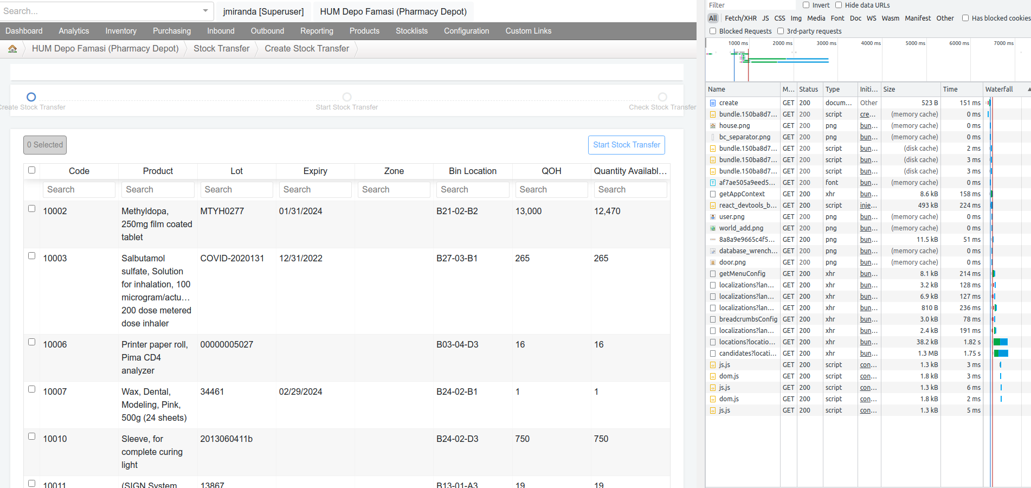Screen dimensions: 1031x488
Task: Check the row for product 10002
Action: [x=31, y=209]
